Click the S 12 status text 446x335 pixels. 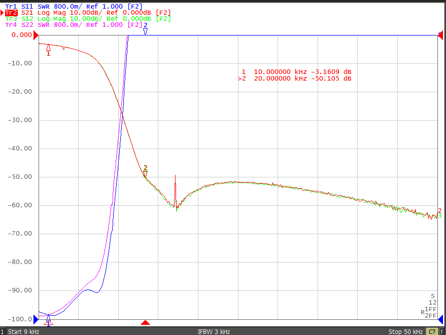tap(433, 299)
